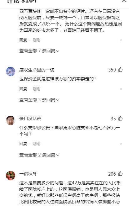Click the like count 359
This screenshot has width=129, height=206.
(112, 70)
